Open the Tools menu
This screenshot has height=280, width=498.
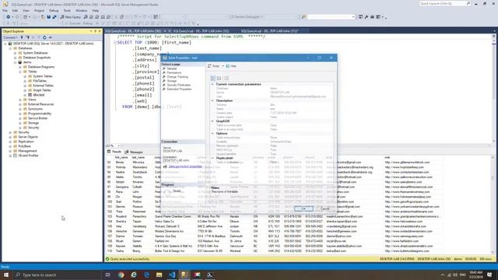(x=67, y=10)
